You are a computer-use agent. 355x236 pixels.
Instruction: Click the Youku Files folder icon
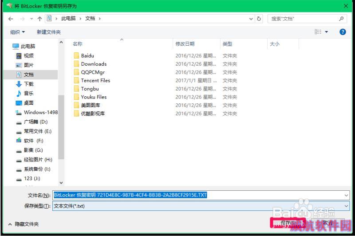(x=76, y=97)
